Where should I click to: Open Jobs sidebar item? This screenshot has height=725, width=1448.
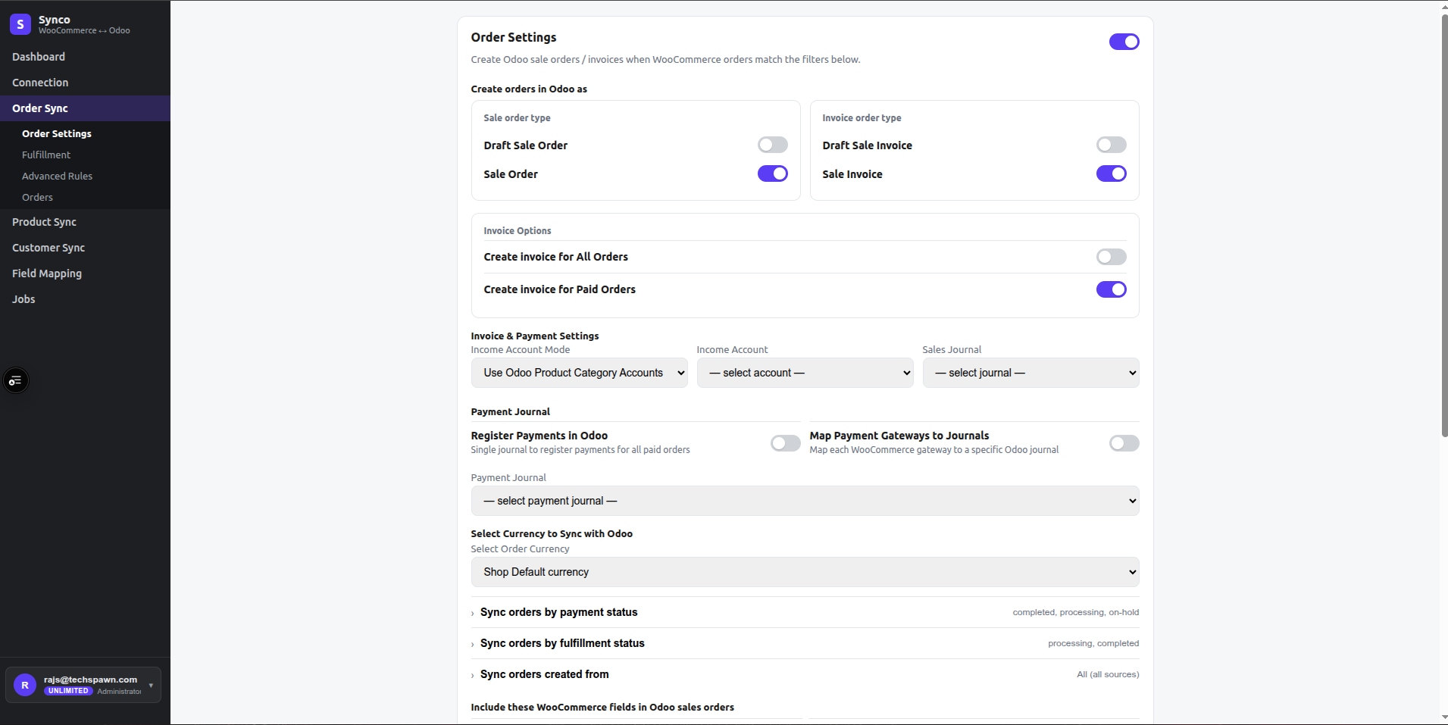tap(85, 299)
